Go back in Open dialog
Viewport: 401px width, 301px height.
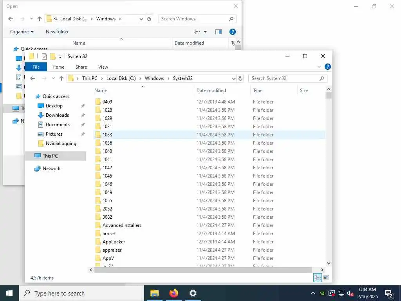11,19
